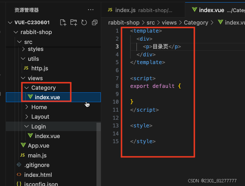Click the closing </style> tag
Screen dimensions: 245x186
click(143, 141)
